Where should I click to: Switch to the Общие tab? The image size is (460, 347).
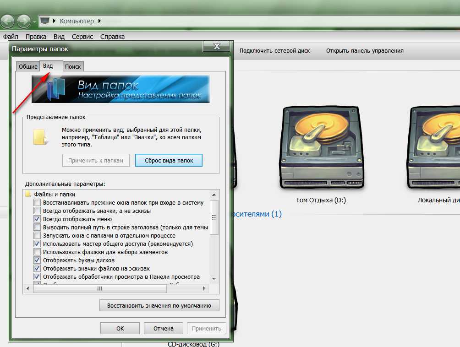tap(28, 67)
